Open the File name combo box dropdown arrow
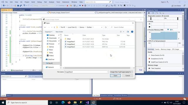This screenshot has height=105, width=188. coord(108,72)
